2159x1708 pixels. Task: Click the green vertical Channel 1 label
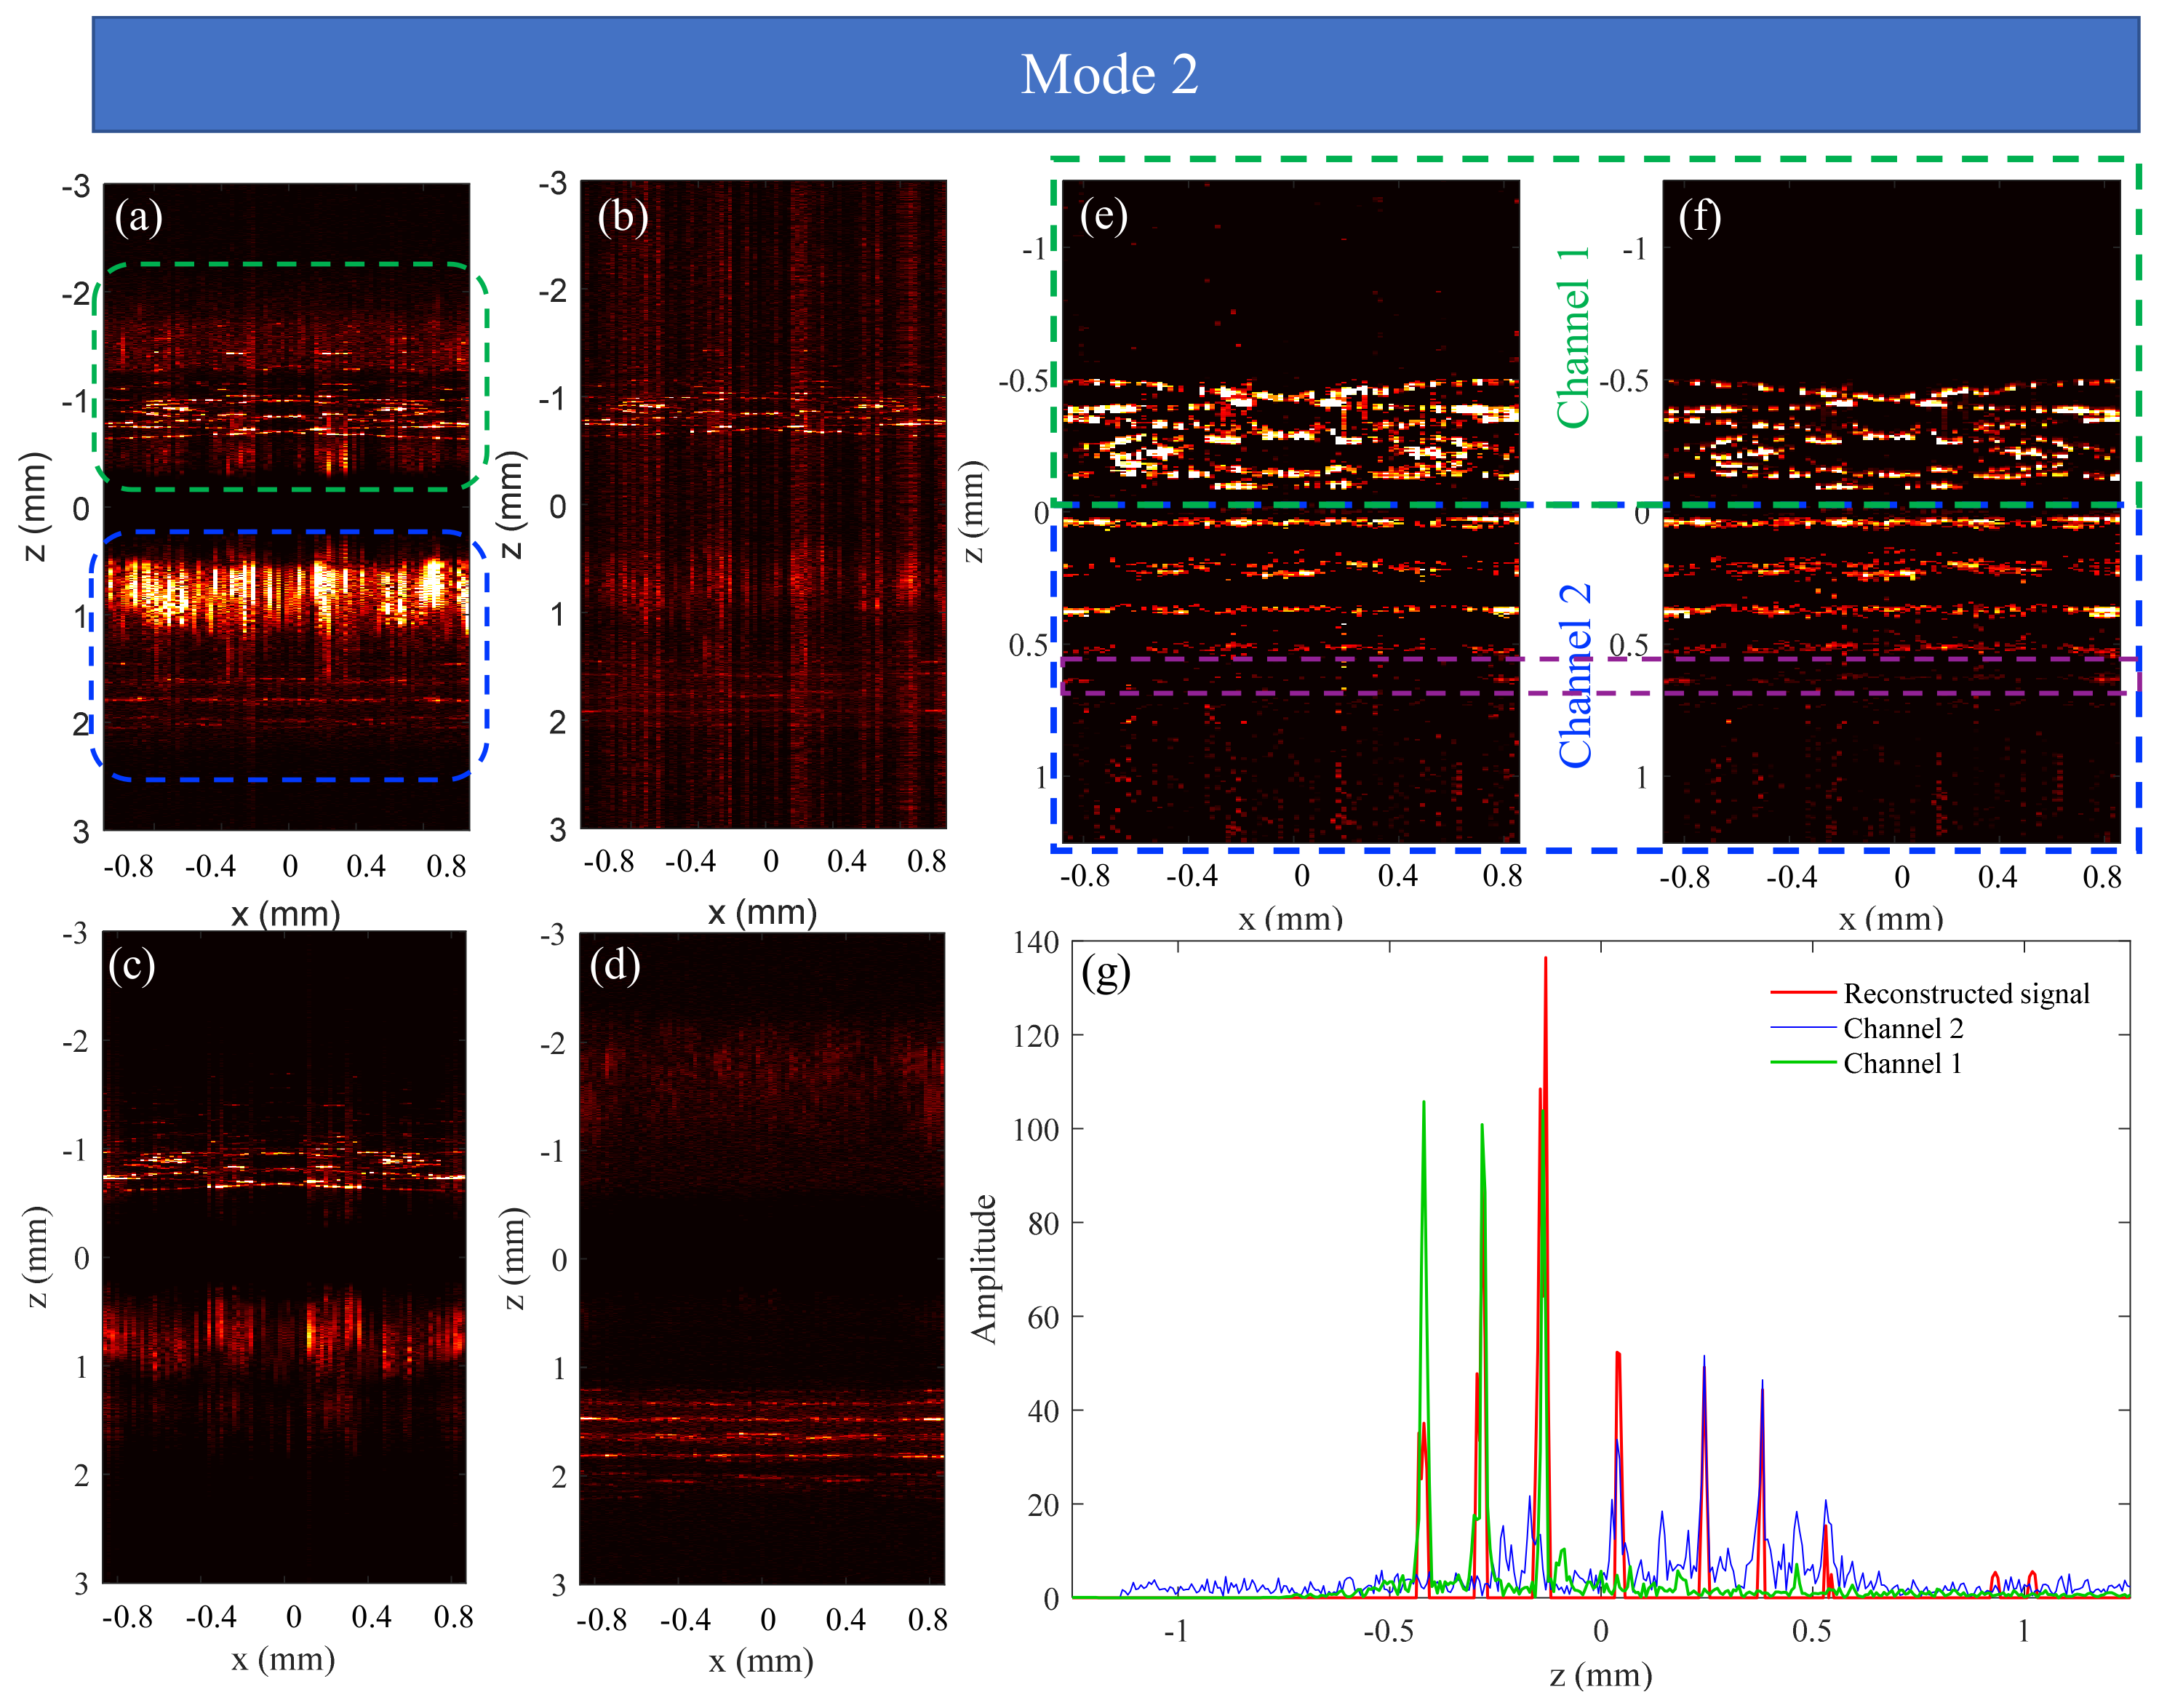1573,338
